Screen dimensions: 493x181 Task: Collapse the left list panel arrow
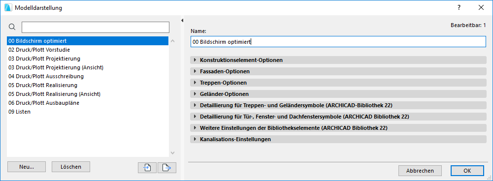pos(182,21)
